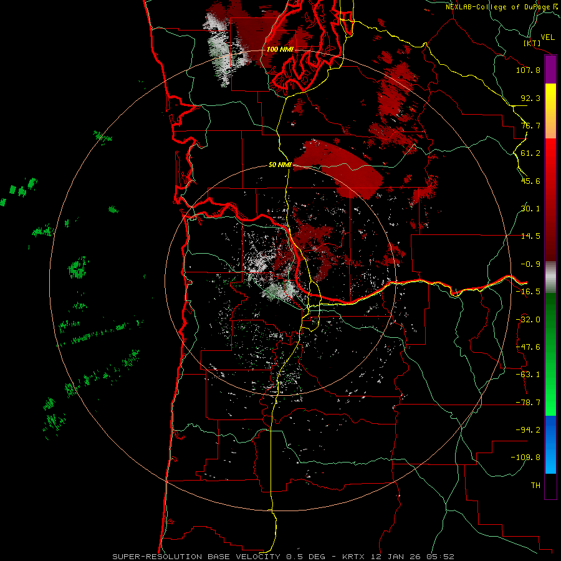The width and height of the screenshot is (561, 561).
Task: Click the purple segment of the color scale
Action: [x=550, y=70]
